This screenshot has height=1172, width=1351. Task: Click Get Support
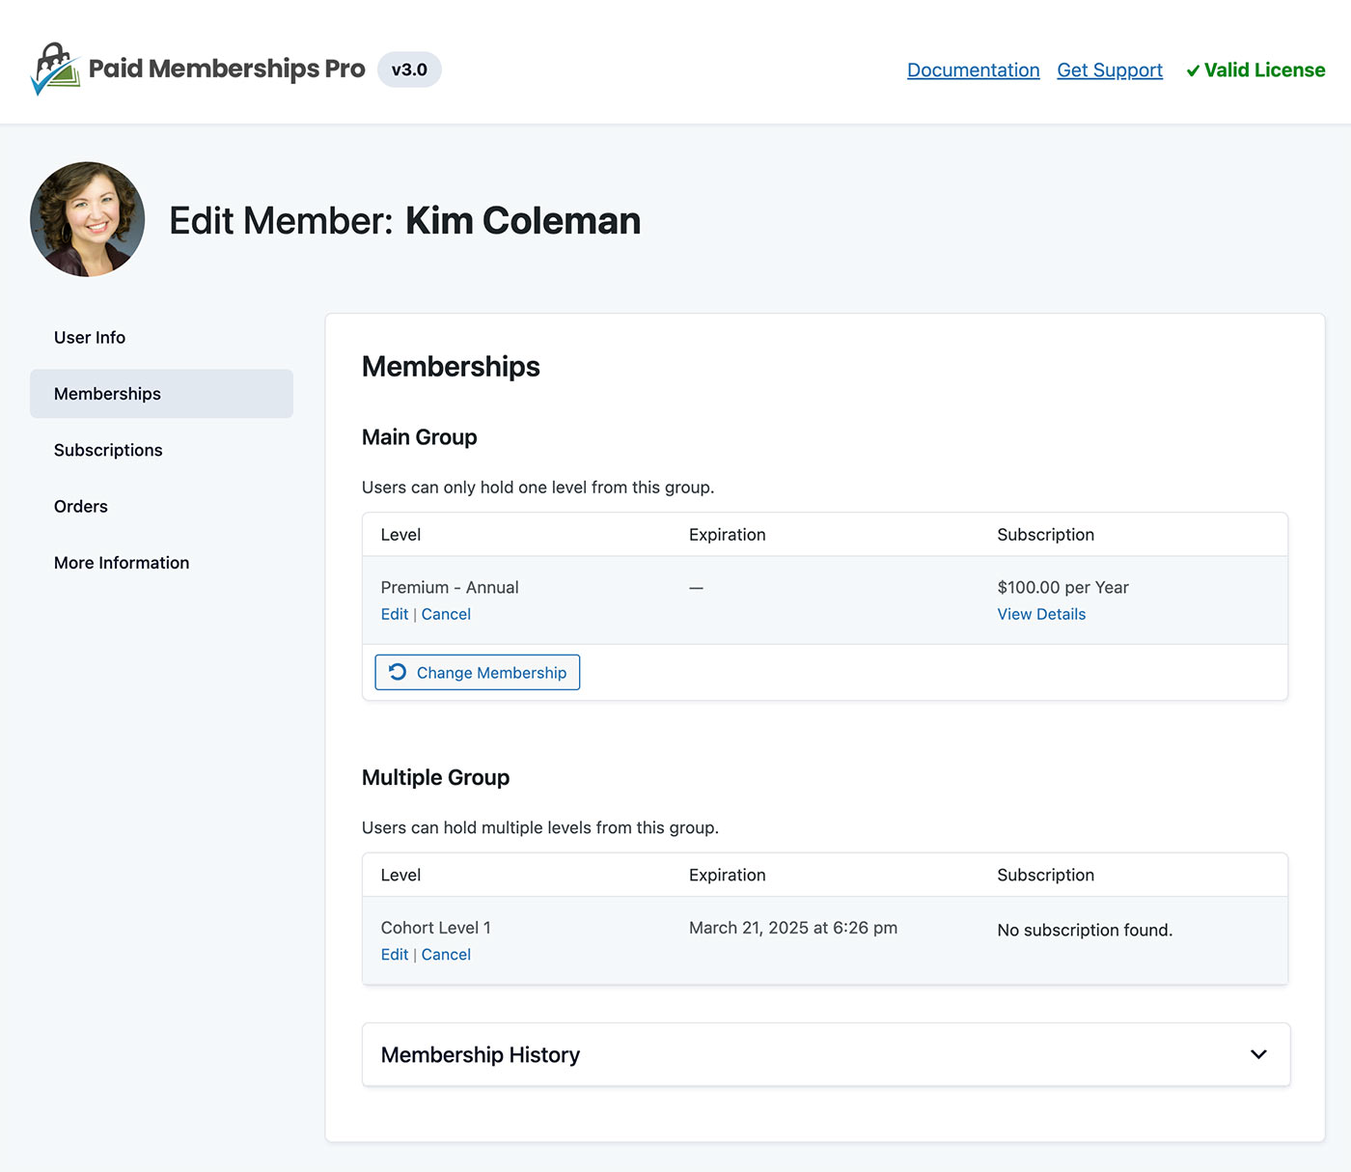point(1110,70)
